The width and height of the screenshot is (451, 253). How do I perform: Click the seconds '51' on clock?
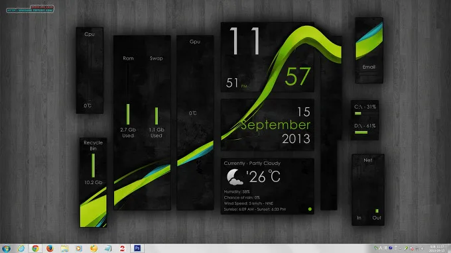(232, 83)
